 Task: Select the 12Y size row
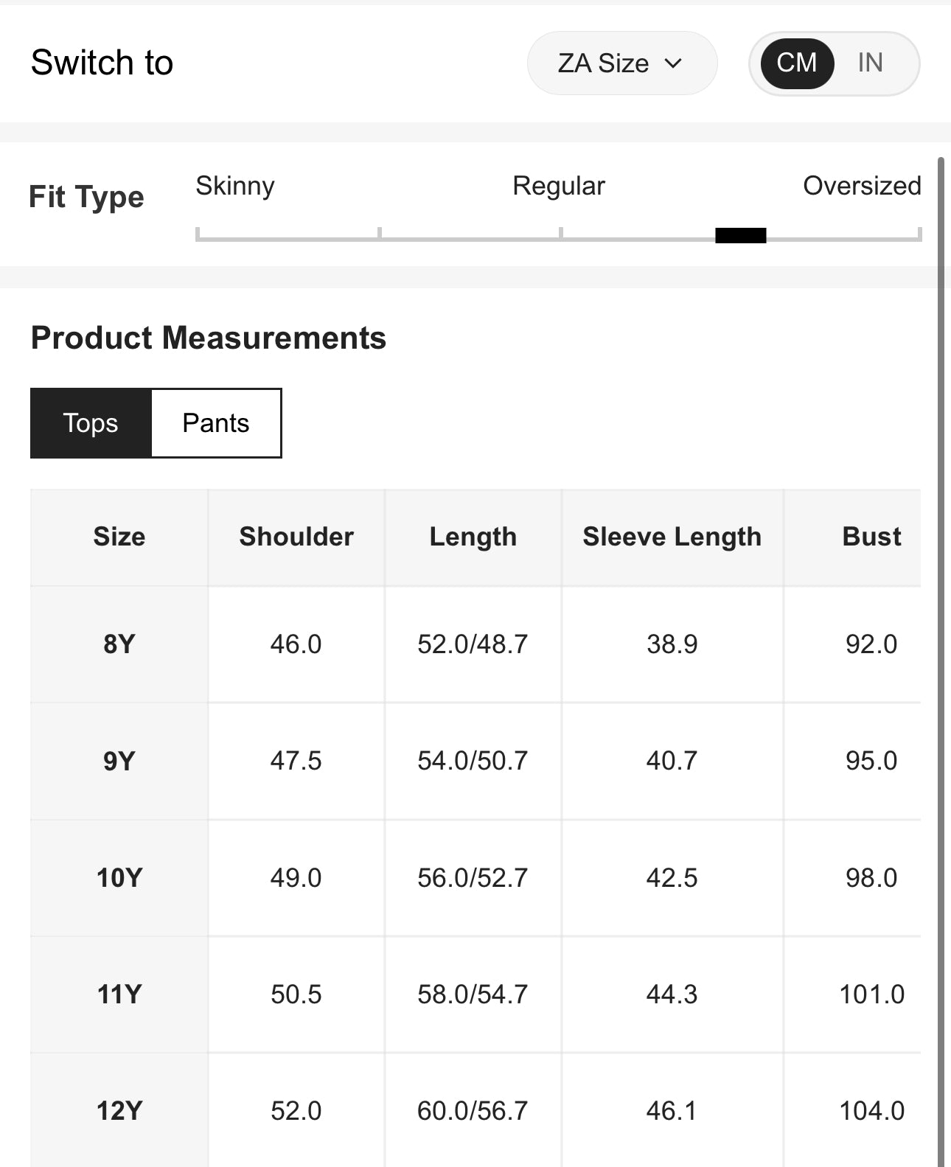(x=119, y=1111)
